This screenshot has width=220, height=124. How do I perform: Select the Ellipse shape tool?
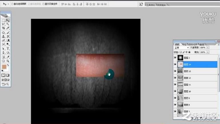[8, 52]
